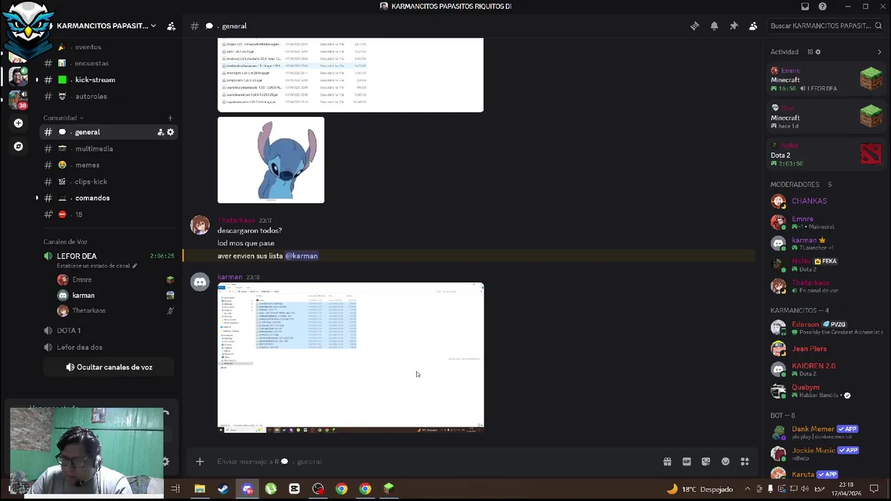Open notification settings bell icon
This screenshot has height=501, width=891.
click(714, 26)
